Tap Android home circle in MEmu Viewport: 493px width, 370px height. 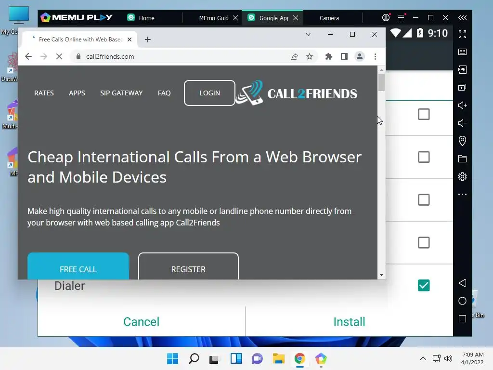pos(462,301)
